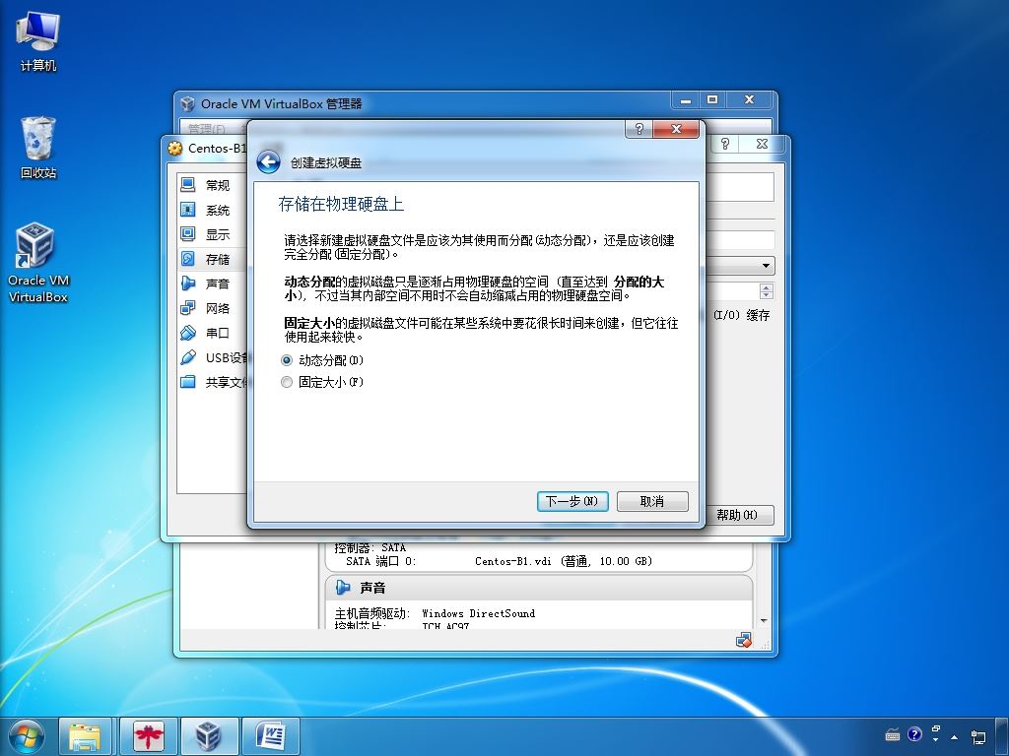Click the wizard's help question mark button
Image resolution: width=1009 pixels, height=756 pixels.
[x=639, y=129]
